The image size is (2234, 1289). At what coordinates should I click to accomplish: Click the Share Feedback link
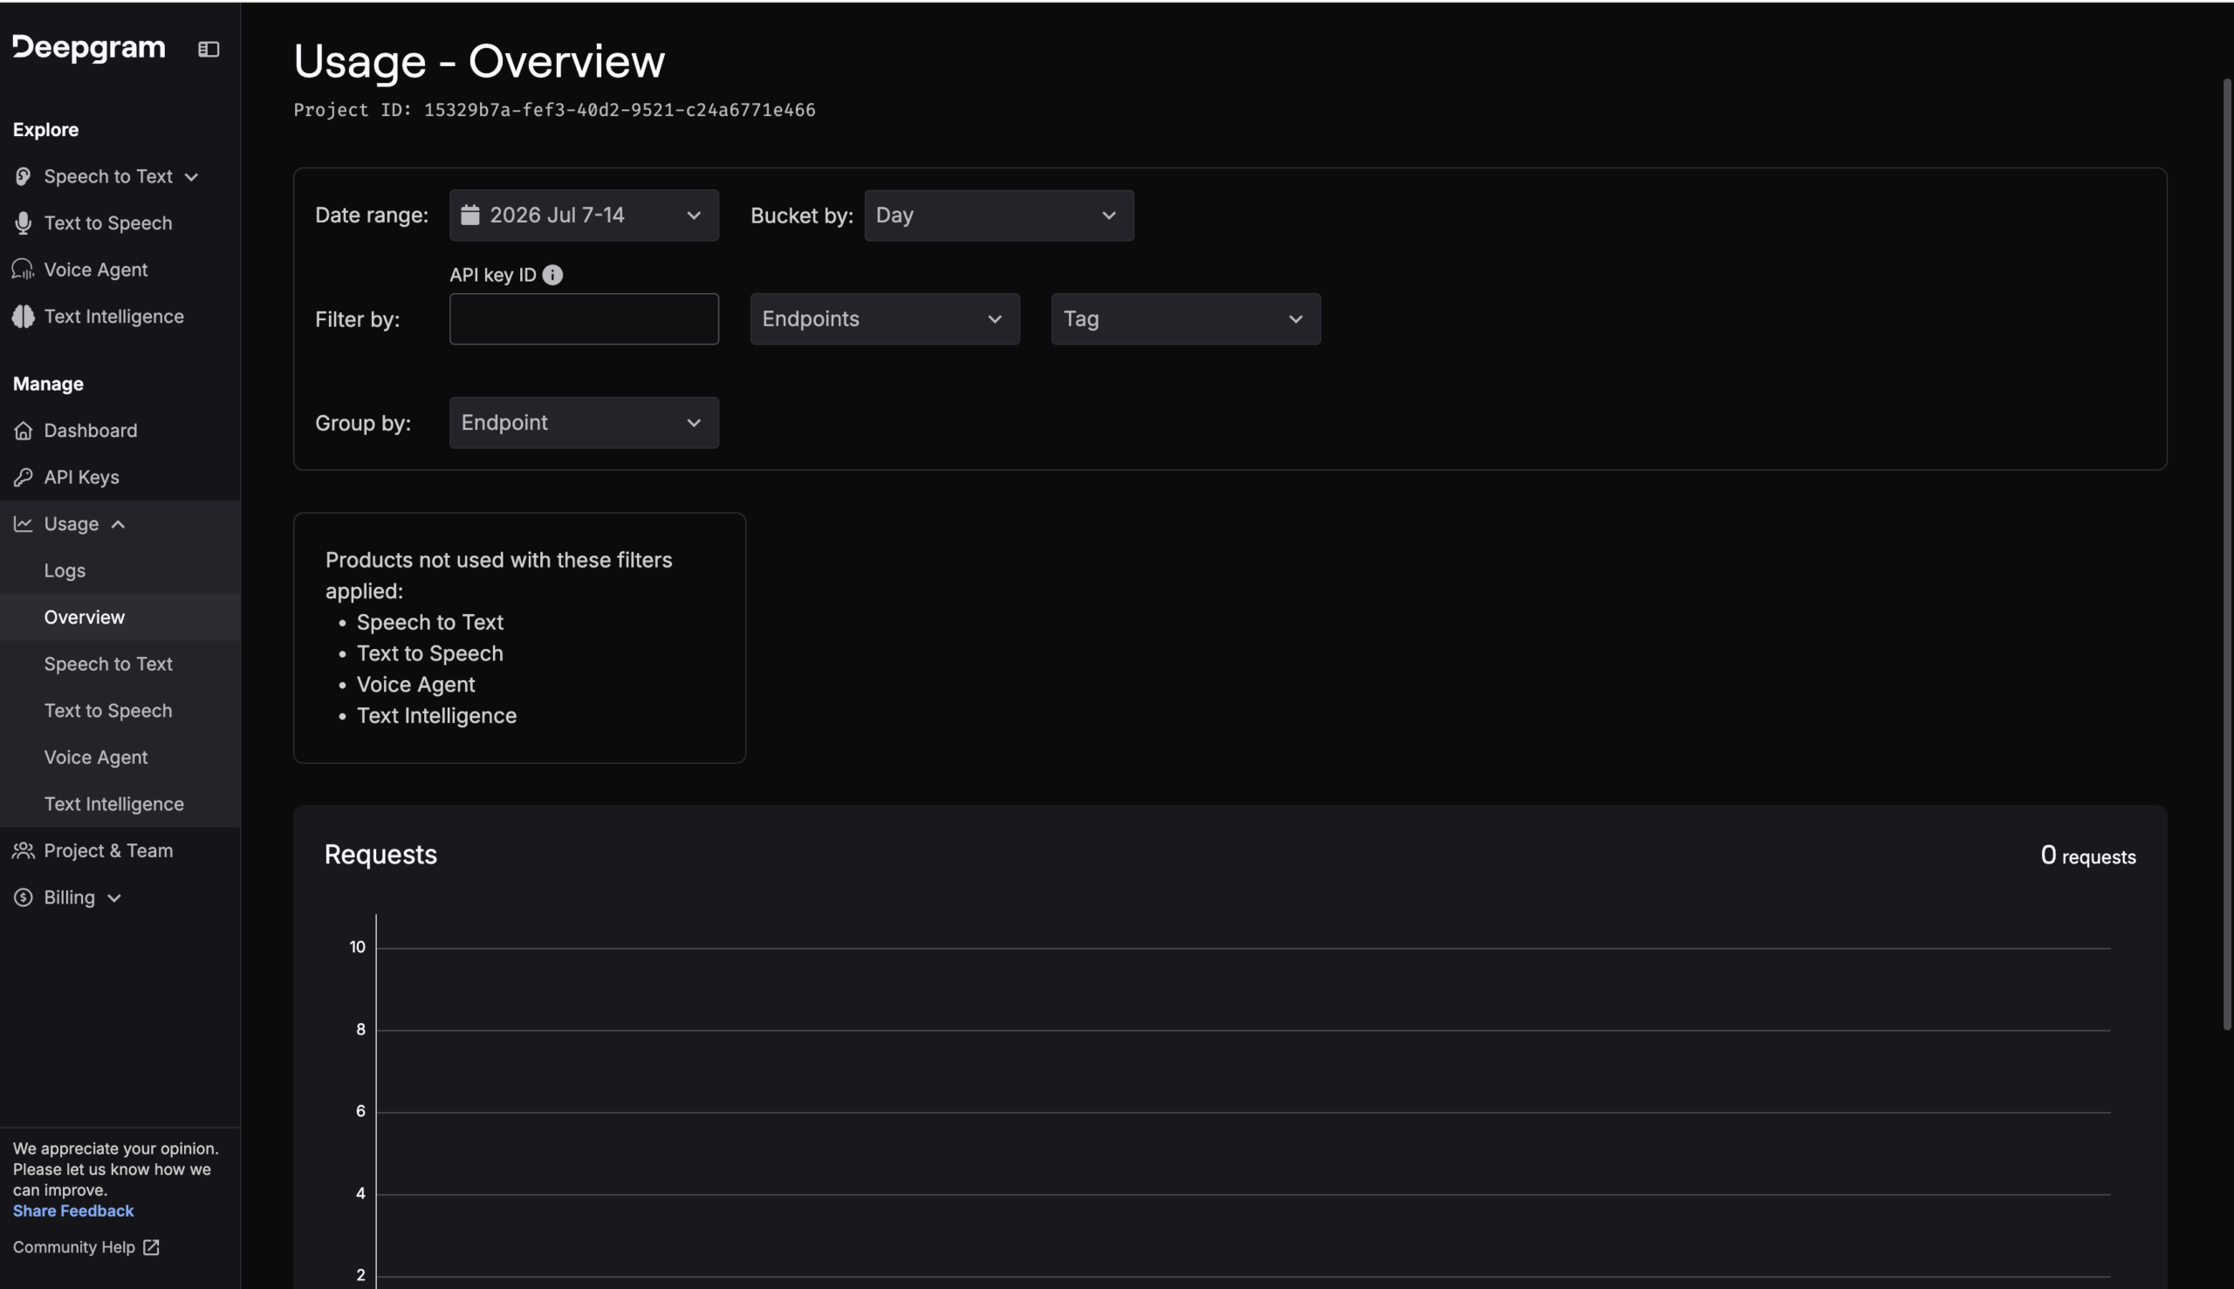tap(72, 1211)
